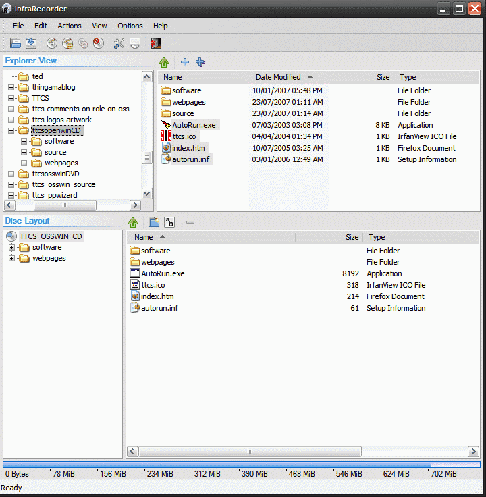
Task: Click the exit door icon
Action: coord(155,43)
